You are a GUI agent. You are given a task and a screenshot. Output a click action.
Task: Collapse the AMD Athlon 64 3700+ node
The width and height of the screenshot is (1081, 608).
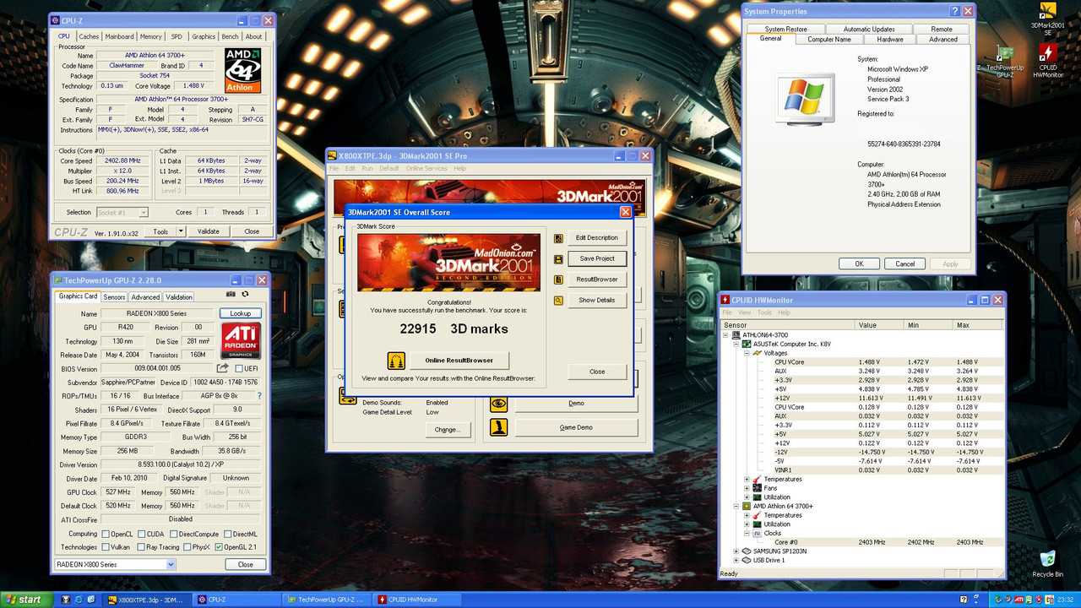click(736, 506)
